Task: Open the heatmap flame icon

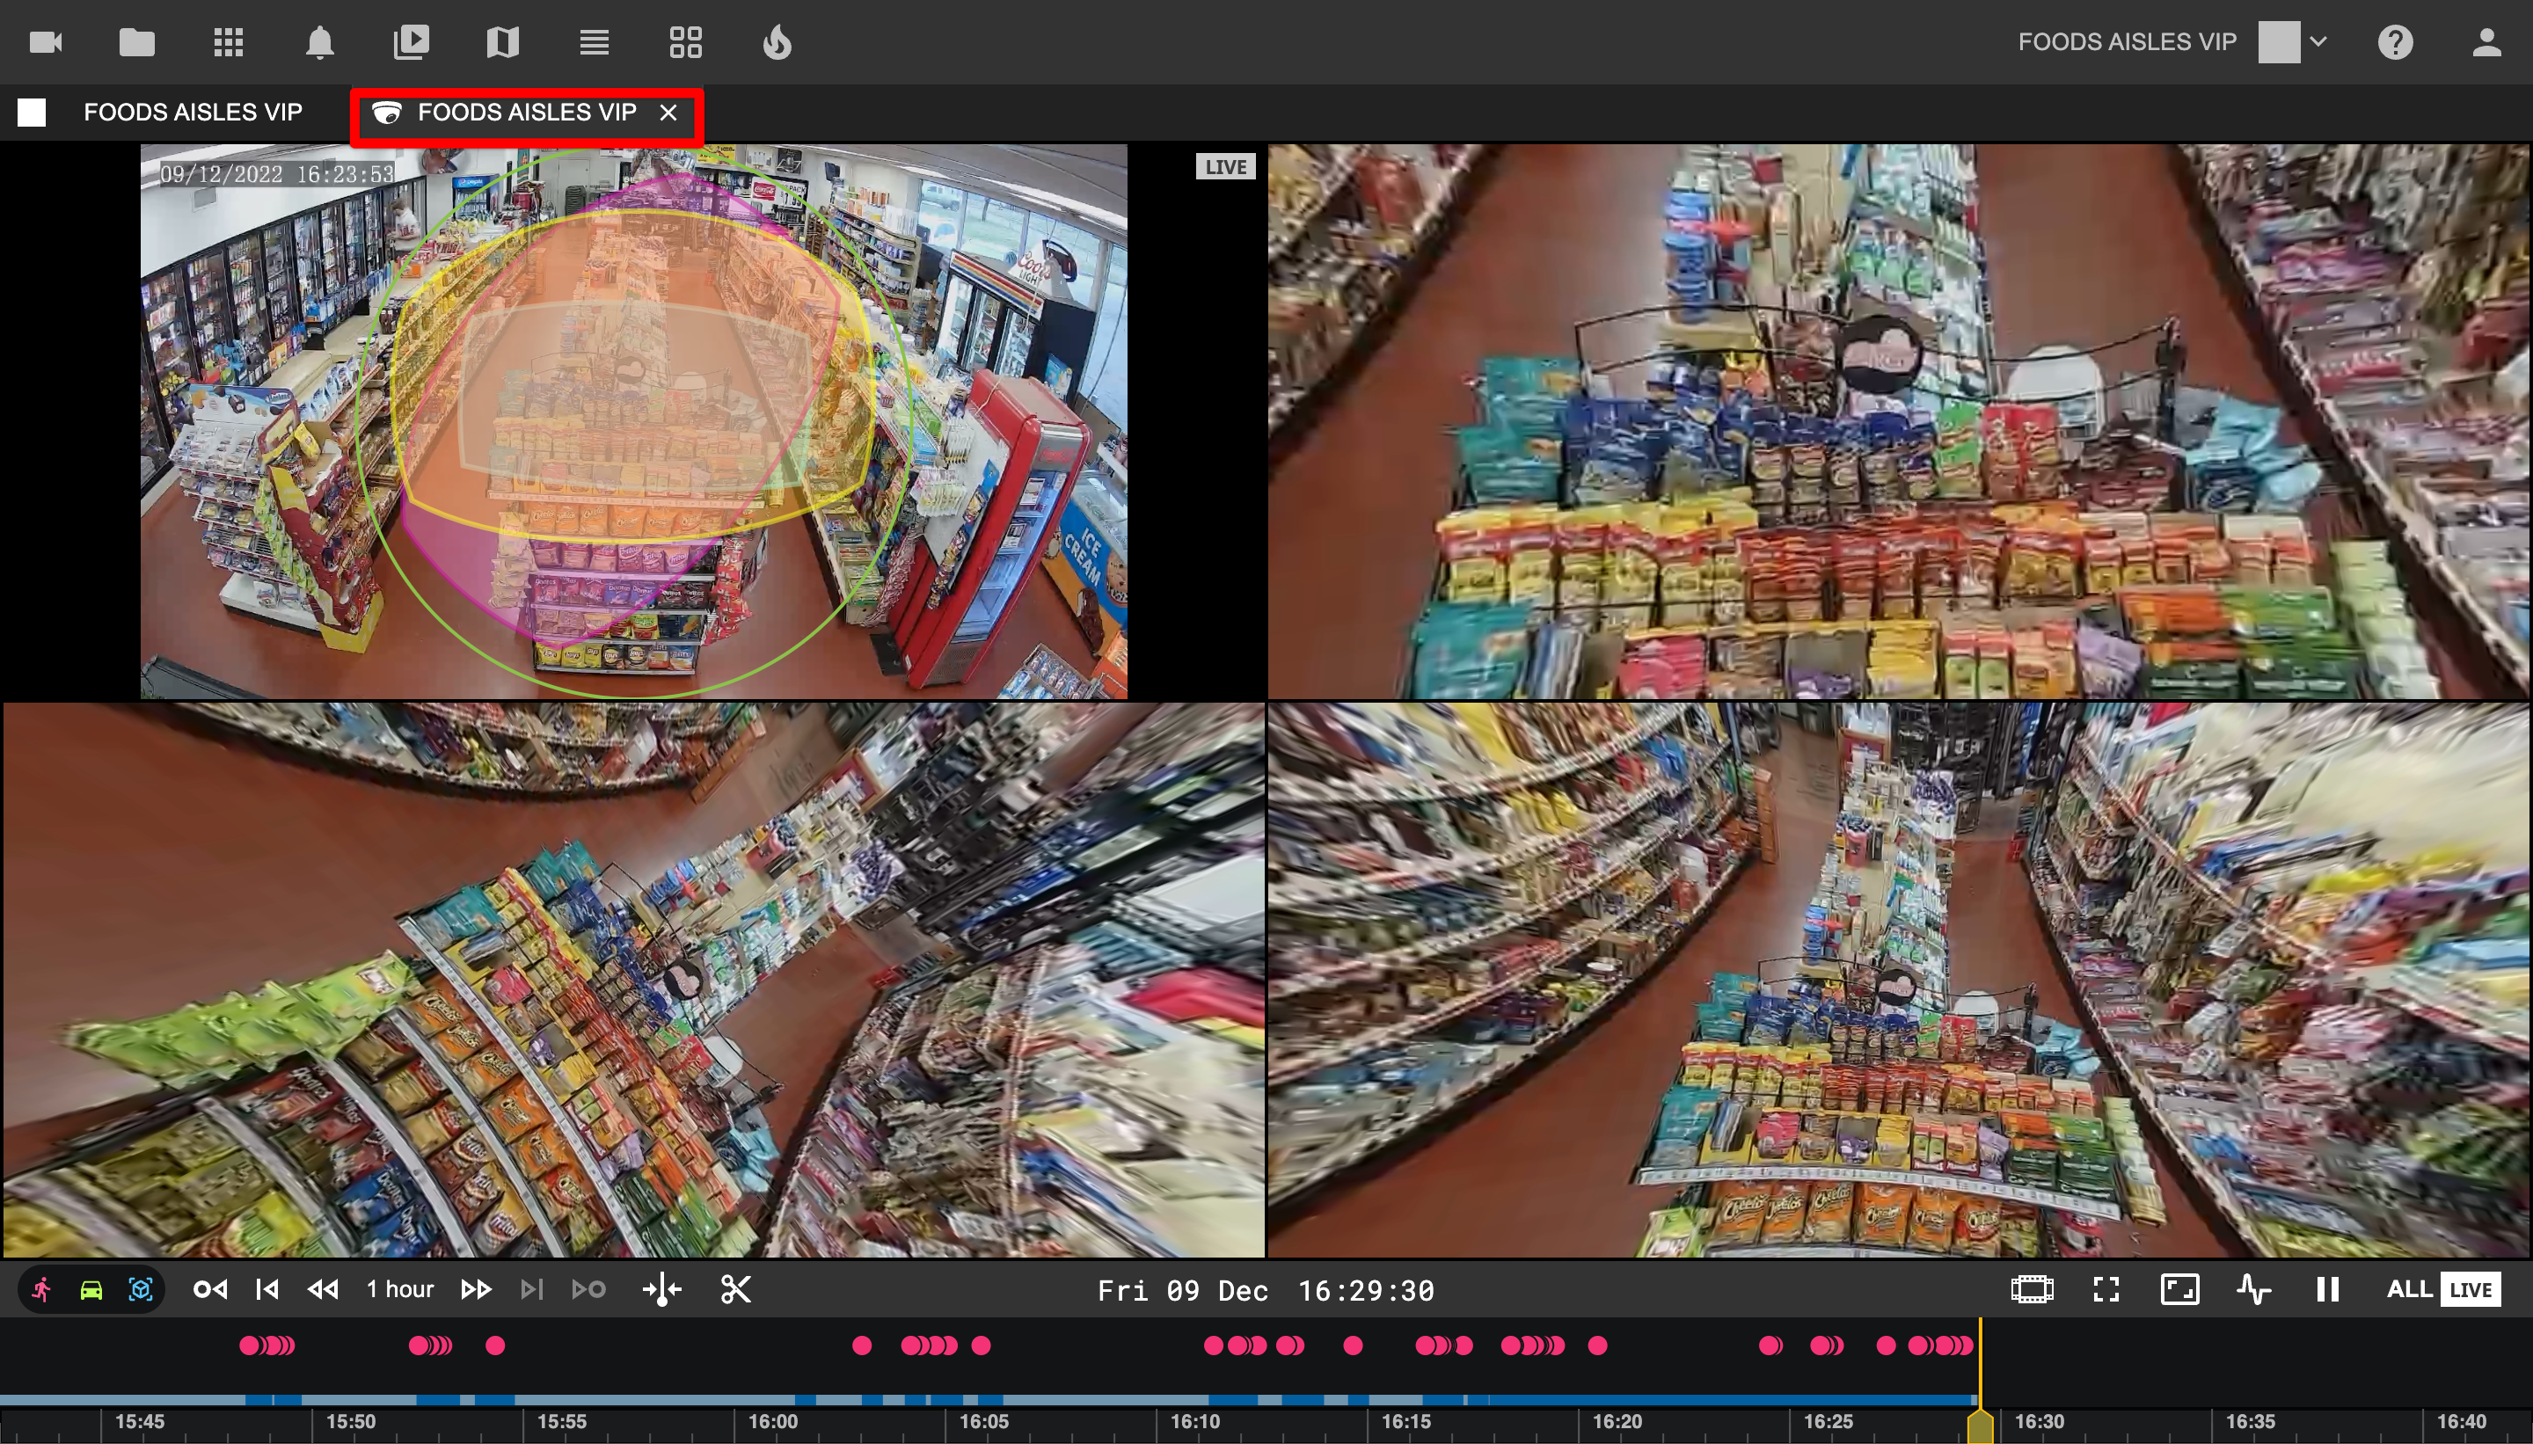Action: coord(777,42)
